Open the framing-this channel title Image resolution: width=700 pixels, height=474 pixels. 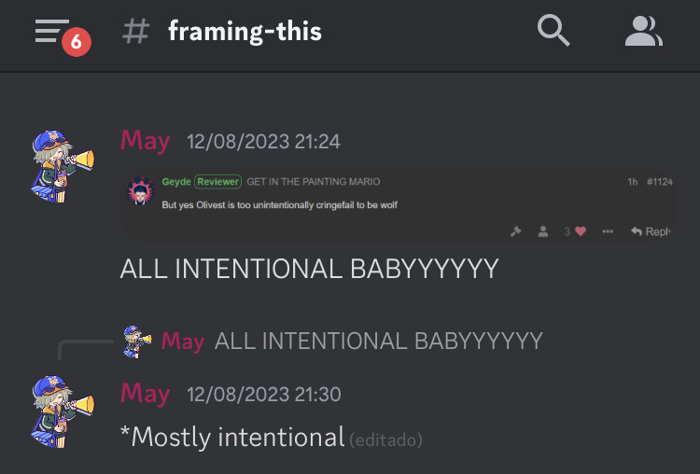(245, 31)
